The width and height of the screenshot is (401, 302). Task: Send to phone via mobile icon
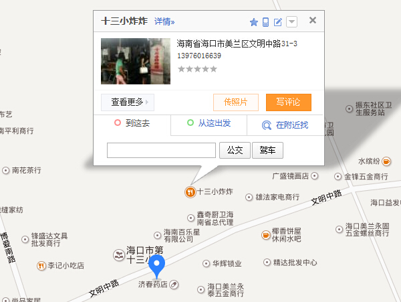[x=266, y=22]
